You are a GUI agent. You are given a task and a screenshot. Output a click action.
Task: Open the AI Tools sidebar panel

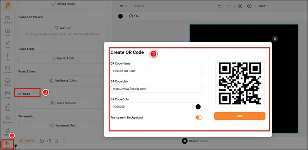click(7, 45)
